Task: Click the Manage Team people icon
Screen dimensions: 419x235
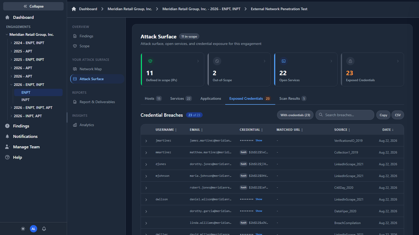Action: point(7,147)
